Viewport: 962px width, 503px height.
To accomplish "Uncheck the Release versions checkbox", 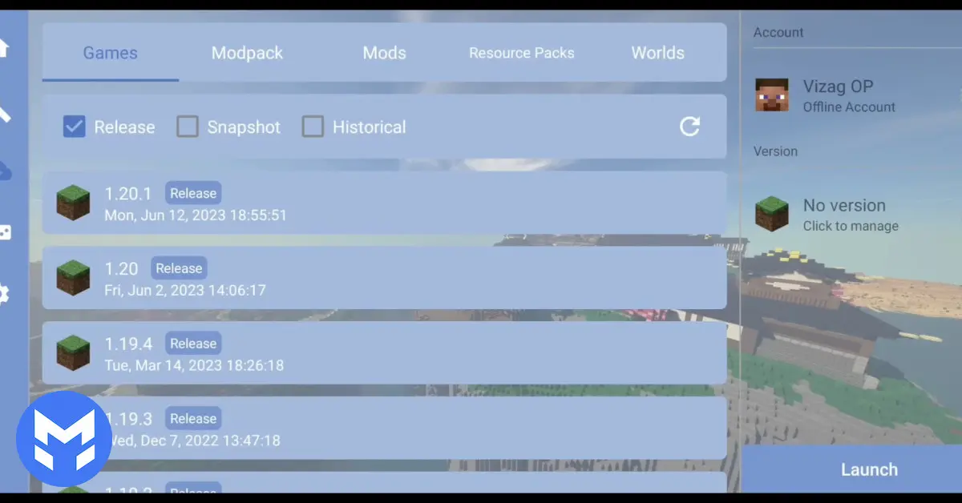I will pyautogui.click(x=74, y=127).
